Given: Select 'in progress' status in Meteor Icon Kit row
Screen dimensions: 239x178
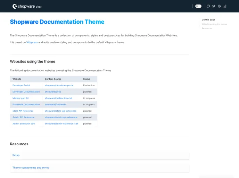Looking at the screenshot, I should point(89,98).
